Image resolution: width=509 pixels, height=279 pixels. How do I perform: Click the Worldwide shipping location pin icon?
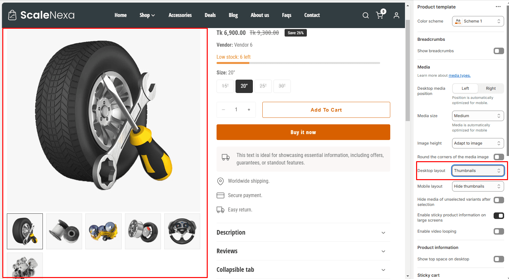pos(220,181)
